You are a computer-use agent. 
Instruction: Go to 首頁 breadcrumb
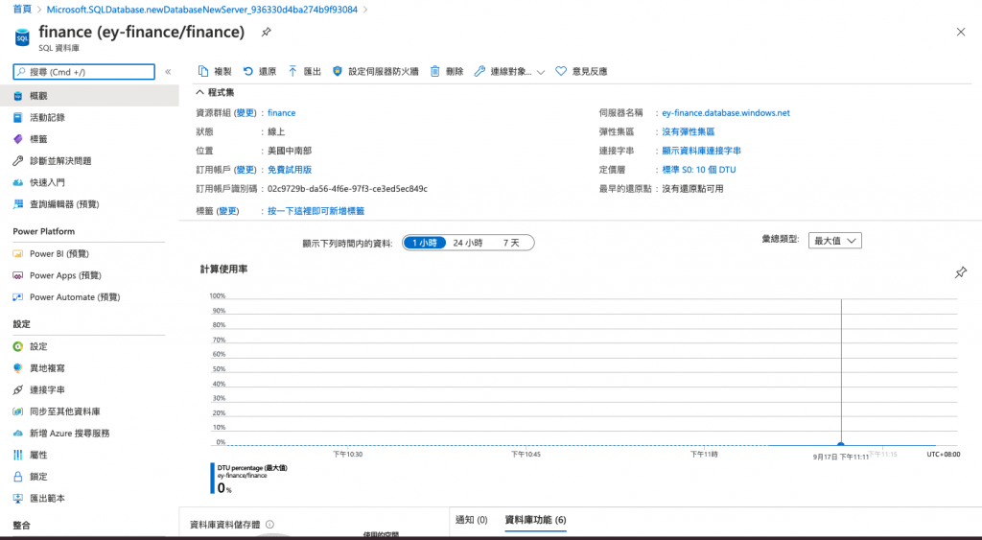[22, 10]
